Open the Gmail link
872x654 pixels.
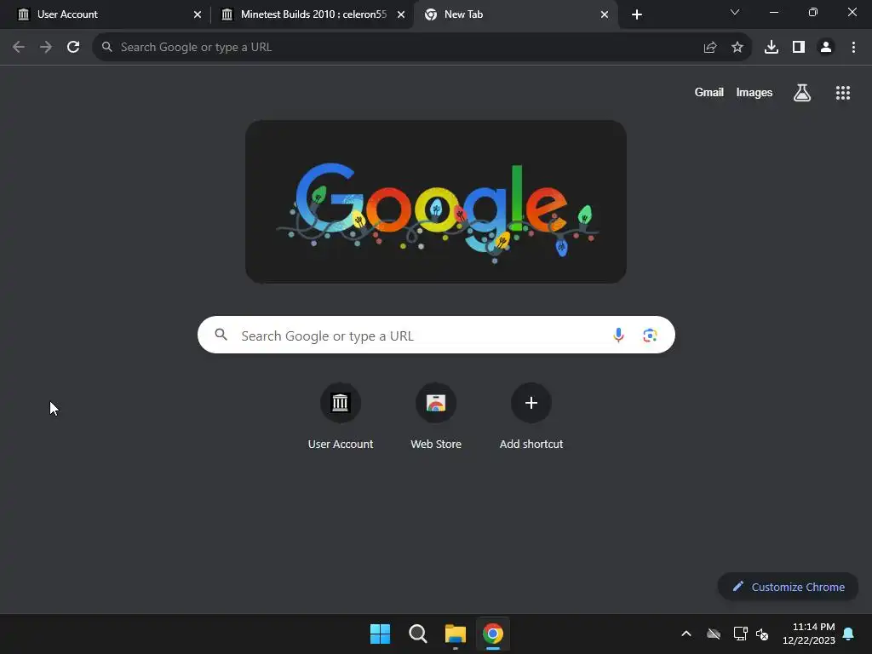tap(709, 92)
